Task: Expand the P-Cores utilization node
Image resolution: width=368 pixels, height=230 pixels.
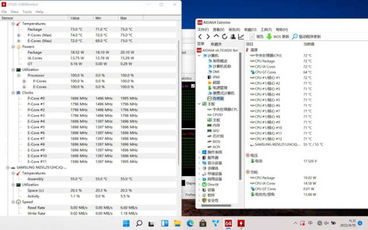Action: click(24, 81)
